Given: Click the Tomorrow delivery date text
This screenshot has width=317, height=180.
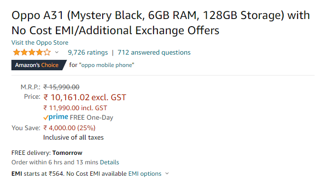Looking at the screenshot, I should point(67,153).
